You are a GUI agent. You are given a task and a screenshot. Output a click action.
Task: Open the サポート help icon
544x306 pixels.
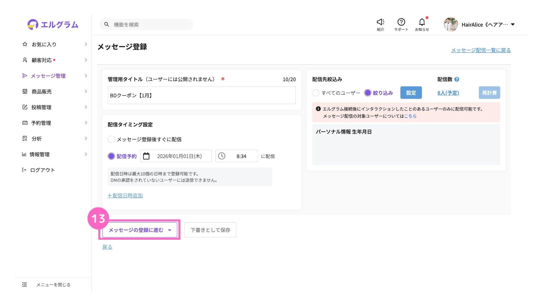click(x=401, y=22)
